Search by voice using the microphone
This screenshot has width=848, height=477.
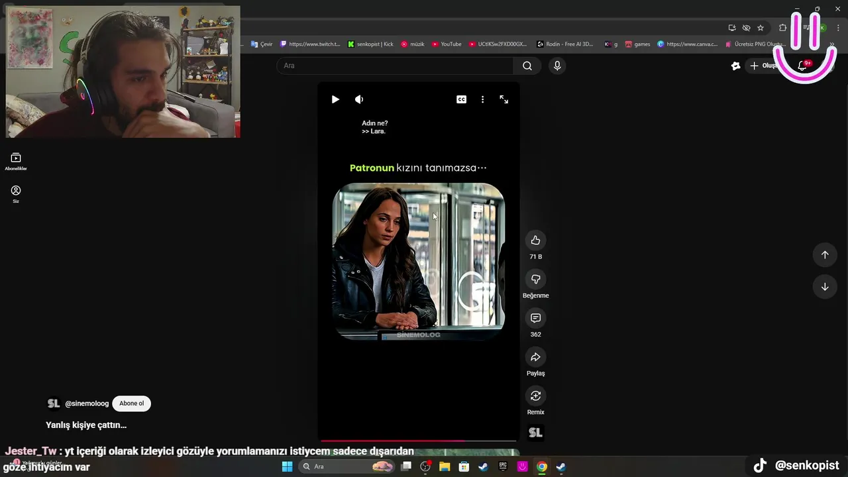(x=557, y=66)
